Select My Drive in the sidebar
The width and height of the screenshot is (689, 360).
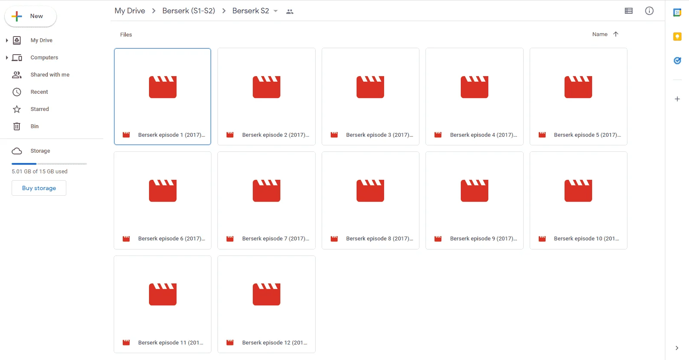click(41, 40)
